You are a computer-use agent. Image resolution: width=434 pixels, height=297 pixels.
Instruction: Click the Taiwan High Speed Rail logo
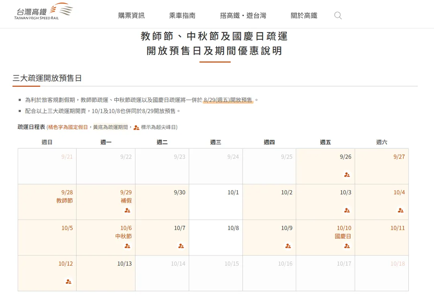43,12
